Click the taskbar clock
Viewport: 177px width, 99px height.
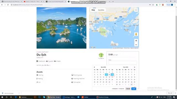click(169, 97)
